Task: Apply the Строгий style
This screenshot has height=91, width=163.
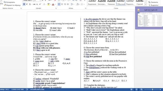Action: click(x=140, y=3)
